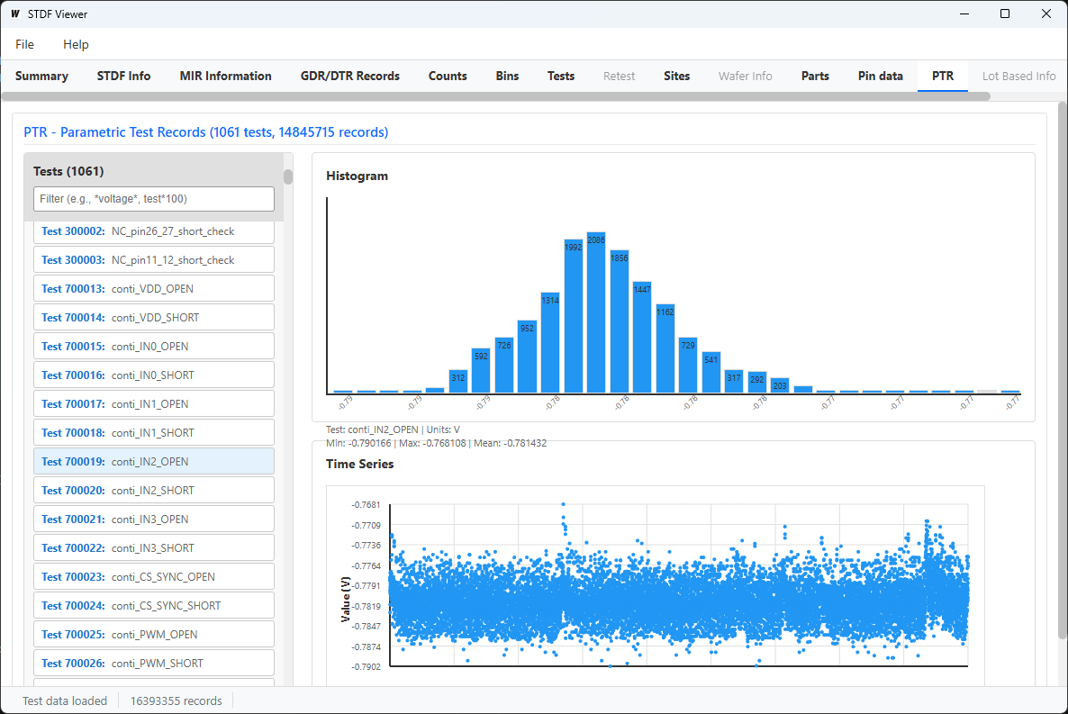
Task: Click the PTR Parametric Test Records heading
Action: click(204, 131)
